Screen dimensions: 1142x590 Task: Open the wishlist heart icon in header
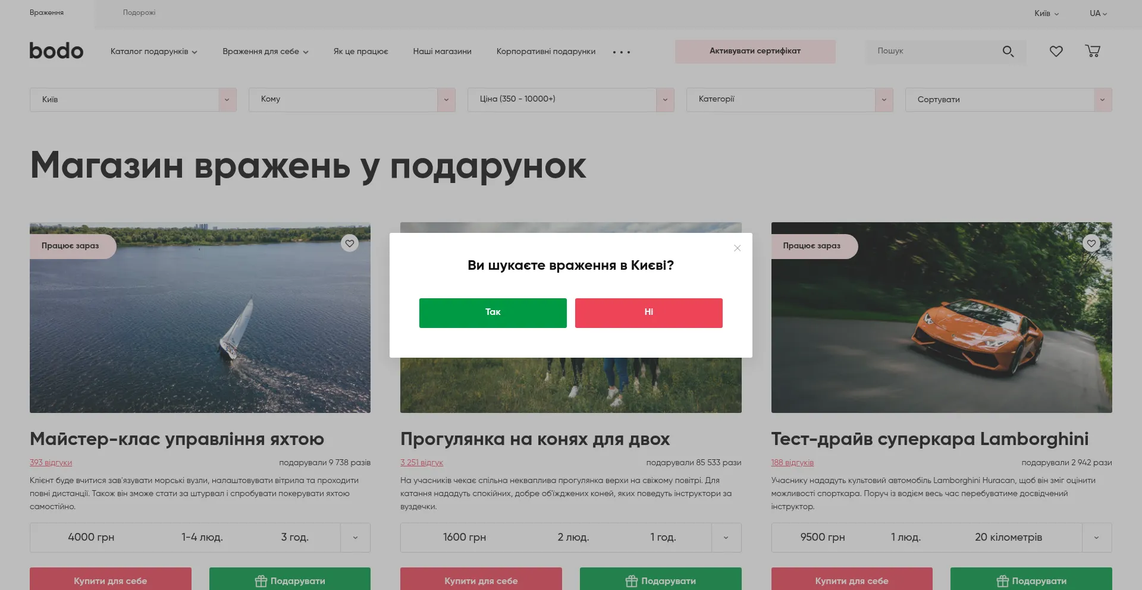pos(1056,51)
